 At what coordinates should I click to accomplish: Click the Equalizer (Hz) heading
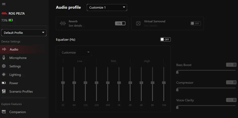(66, 40)
